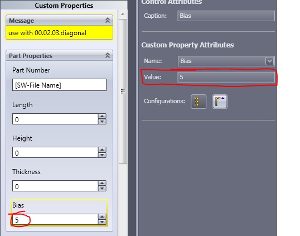Click the Part Properties header label
This screenshot has width=300, height=236.
pyautogui.click(x=31, y=56)
